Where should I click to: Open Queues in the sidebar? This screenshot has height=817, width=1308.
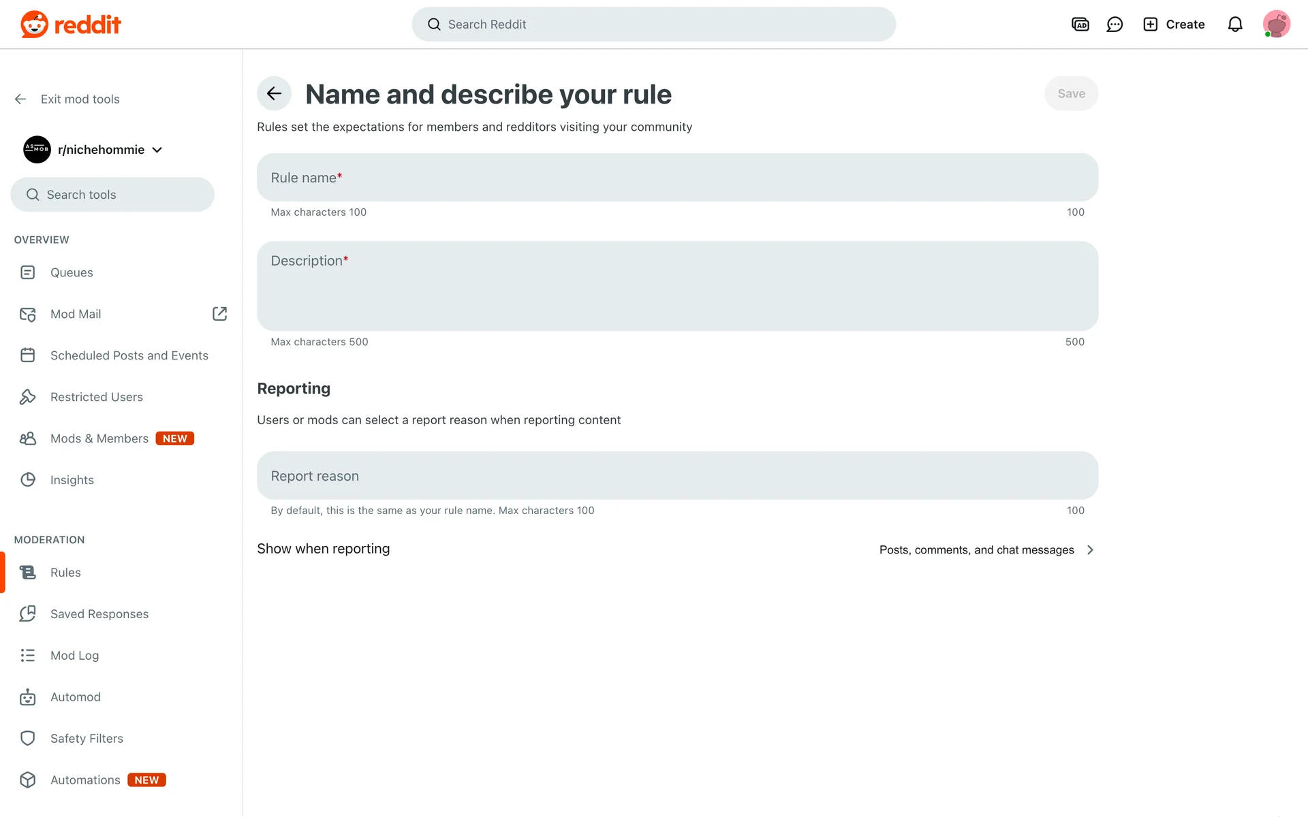[72, 272]
